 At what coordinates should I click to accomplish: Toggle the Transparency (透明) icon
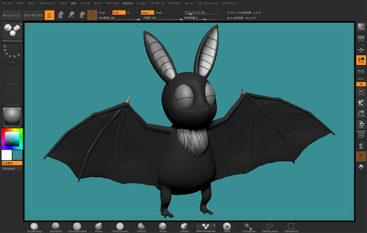[361, 146]
